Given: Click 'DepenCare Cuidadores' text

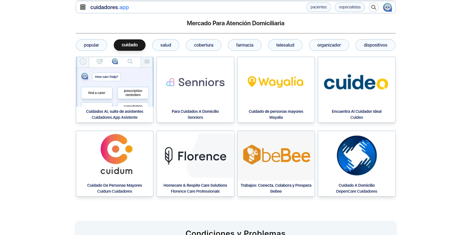Looking at the screenshot, I should pyautogui.click(x=356, y=191).
